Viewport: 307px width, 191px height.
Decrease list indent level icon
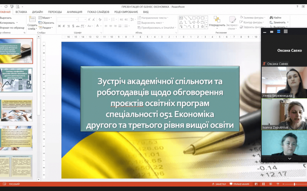121,19
